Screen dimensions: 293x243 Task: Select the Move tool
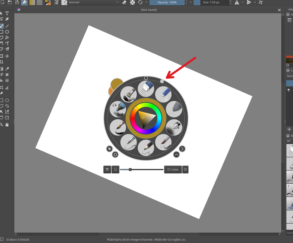tap(7, 56)
